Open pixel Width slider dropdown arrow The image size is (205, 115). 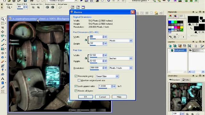(106, 37)
